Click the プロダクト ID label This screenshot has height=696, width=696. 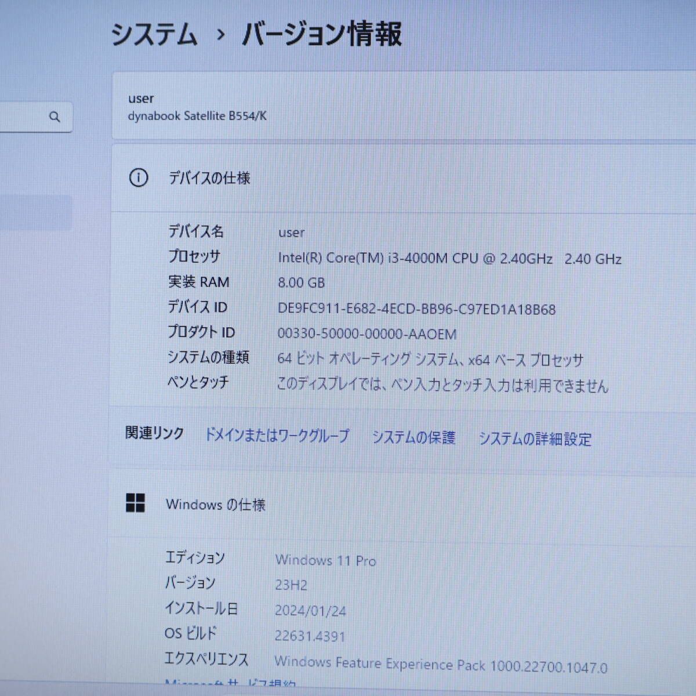pos(201,332)
